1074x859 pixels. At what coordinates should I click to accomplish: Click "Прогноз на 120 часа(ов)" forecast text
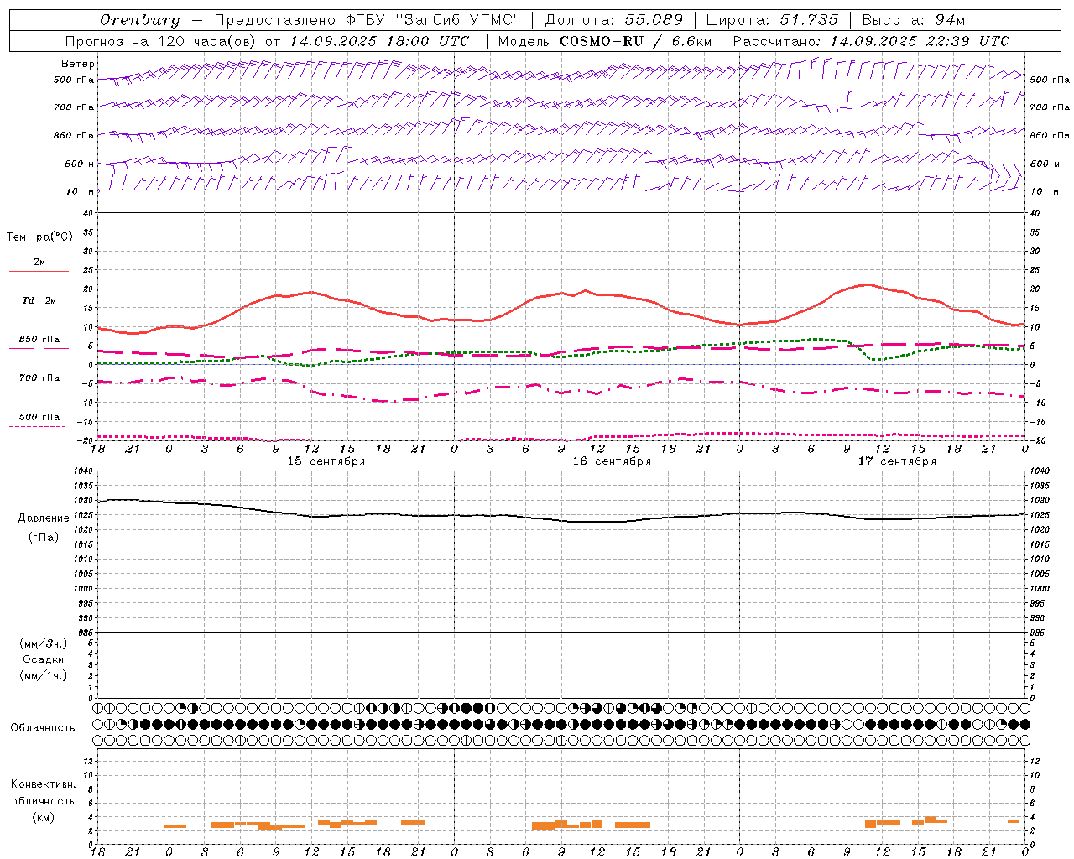click(x=162, y=41)
